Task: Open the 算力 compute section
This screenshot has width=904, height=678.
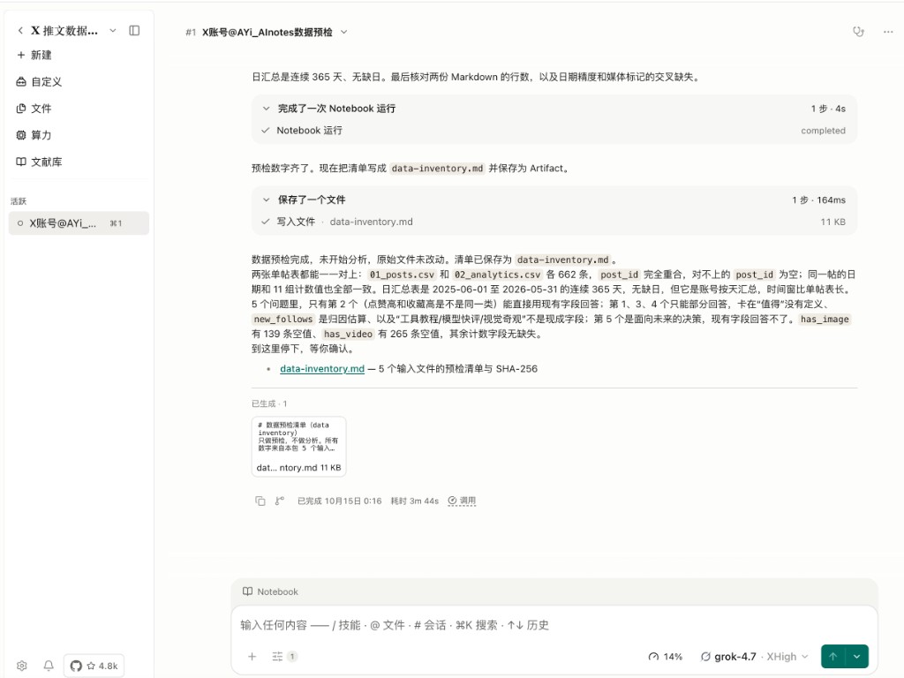Action: 34,135
